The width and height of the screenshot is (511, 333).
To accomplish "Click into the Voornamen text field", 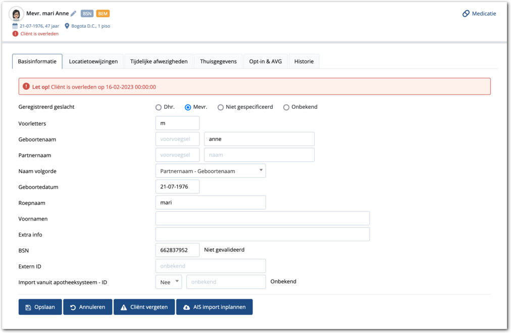I will pos(262,219).
